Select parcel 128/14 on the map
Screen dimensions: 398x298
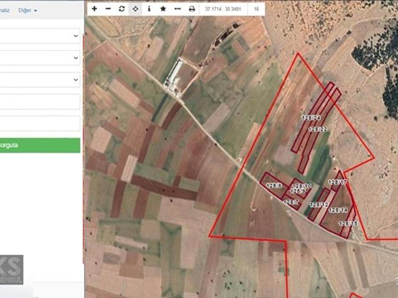click(338, 210)
